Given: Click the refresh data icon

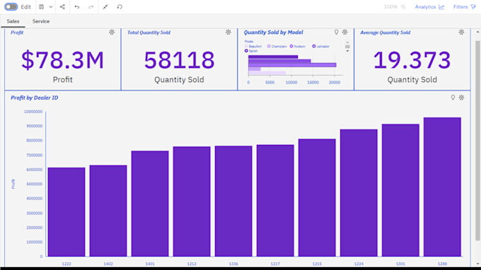Looking at the screenshot, I should [x=120, y=7].
